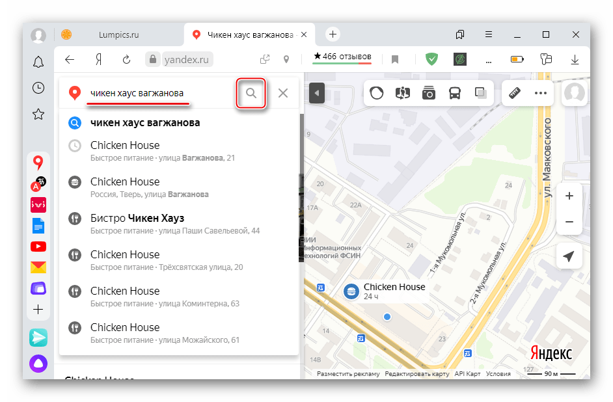Open the messenger paper-plane icon in sidebar
Screen dimensions: 613x402
(38, 338)
